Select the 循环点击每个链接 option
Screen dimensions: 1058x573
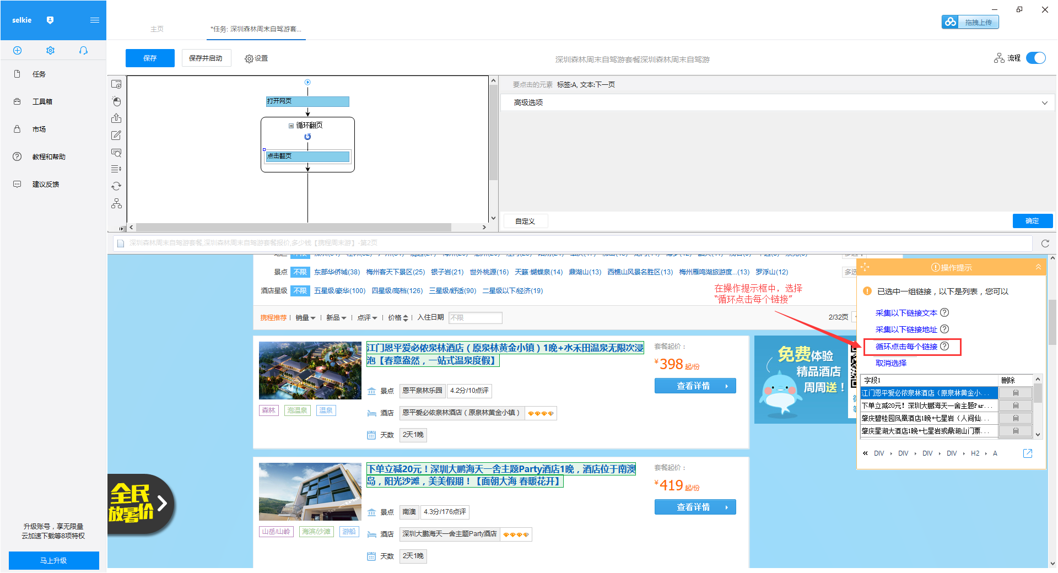[907, 347]
